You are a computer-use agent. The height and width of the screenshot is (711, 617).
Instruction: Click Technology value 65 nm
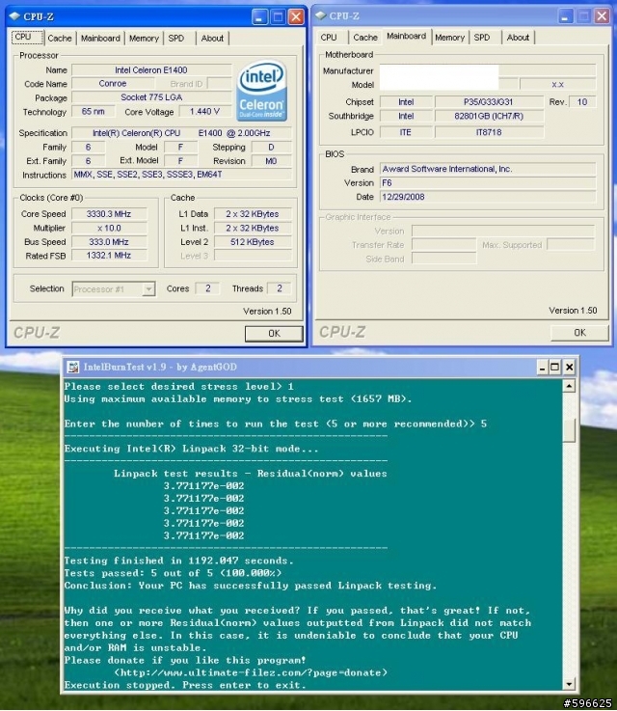[x=93, y=112]
